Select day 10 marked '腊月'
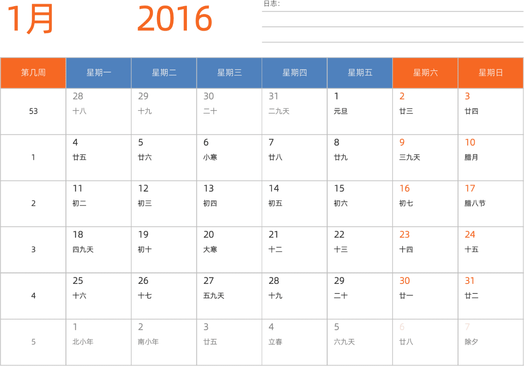 (x=491, y=158)
